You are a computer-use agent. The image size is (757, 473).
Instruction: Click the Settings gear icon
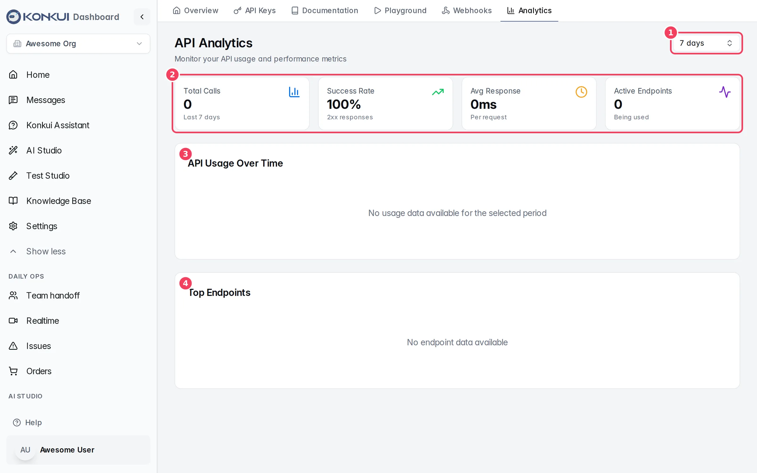[13, 226]
